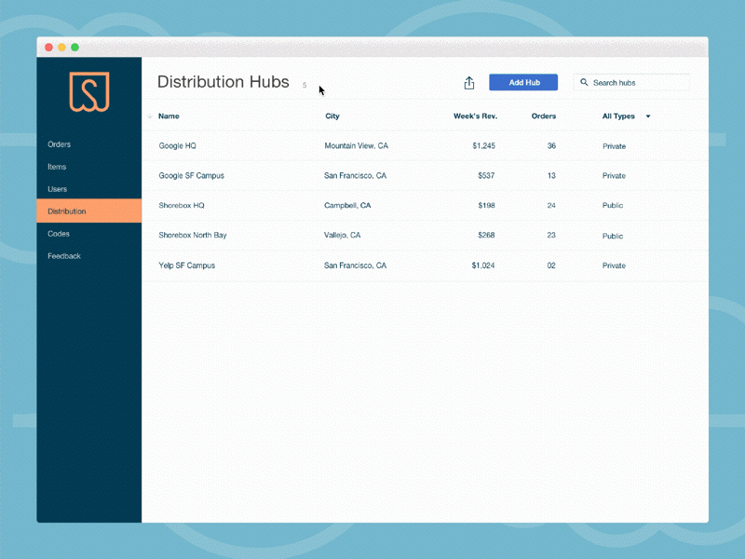Image resolution: width=745 pixels, height=559 pixels.
Task: Minimize the window with the yellow button
Action: (61, 48)
